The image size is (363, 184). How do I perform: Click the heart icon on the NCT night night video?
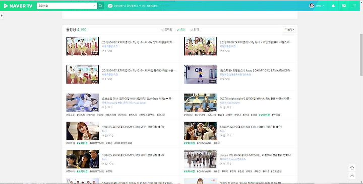tap(228, 108)
